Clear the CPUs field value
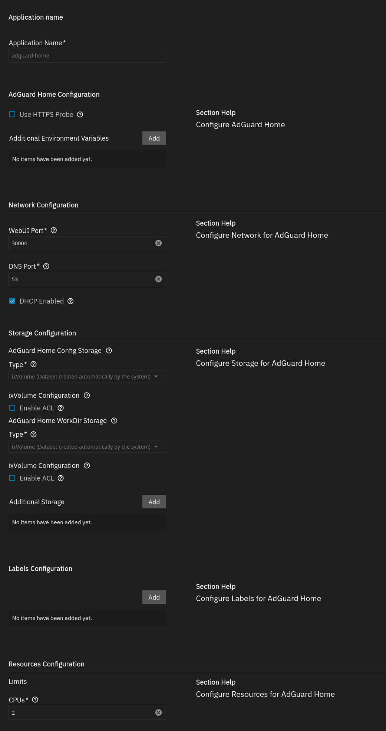The width and height of the screenshot is (386, 731). pyautogui.click(x=158, y=712)
